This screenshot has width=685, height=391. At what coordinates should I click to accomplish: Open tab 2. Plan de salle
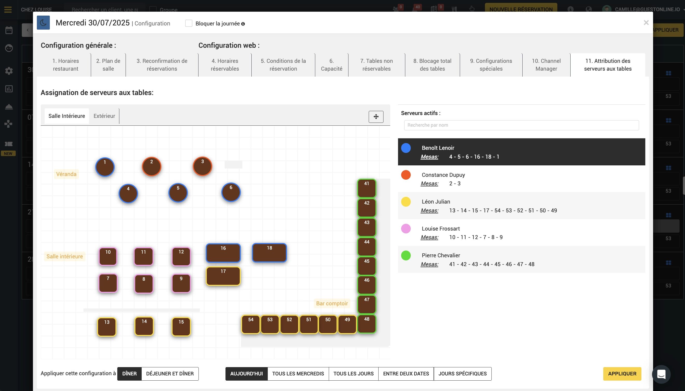coord(108,65)
